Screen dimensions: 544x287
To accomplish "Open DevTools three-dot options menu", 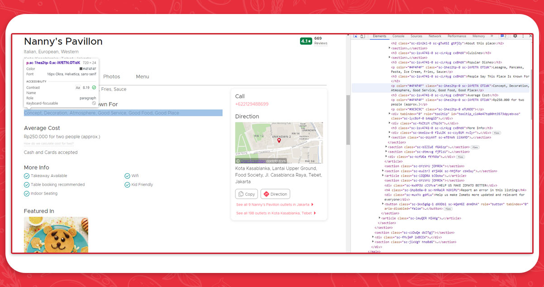I will [522, 36].
